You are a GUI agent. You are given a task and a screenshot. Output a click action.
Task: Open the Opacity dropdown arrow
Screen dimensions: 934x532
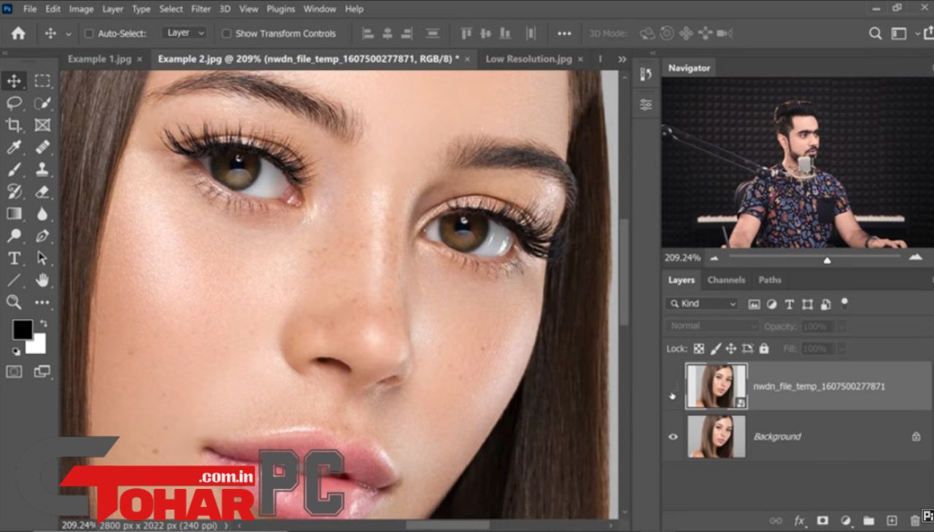coord(841,326)
